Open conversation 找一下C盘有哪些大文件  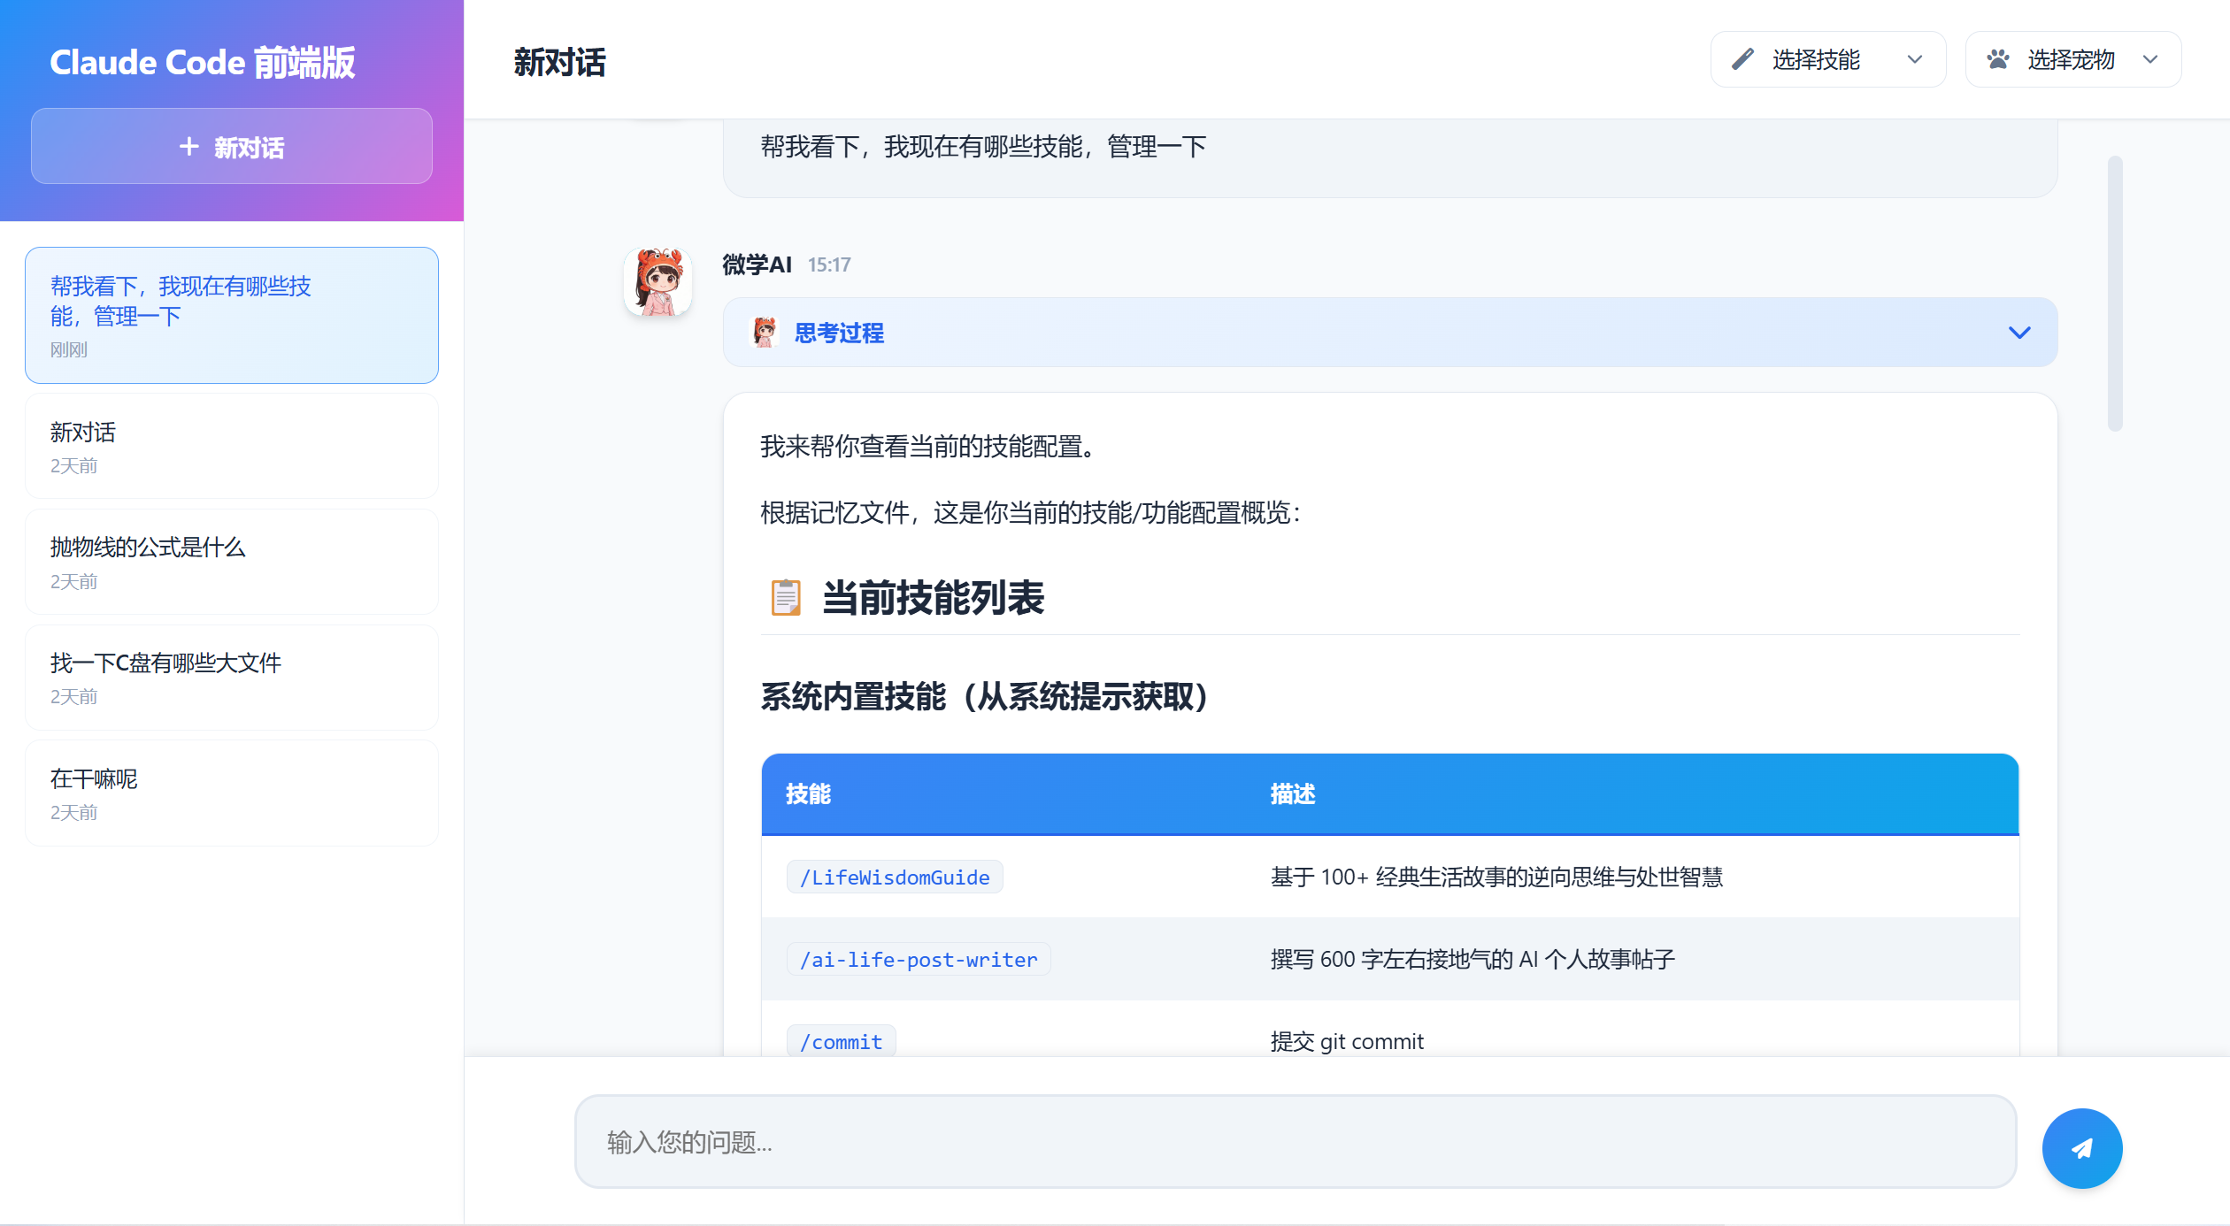coord(232,678)
